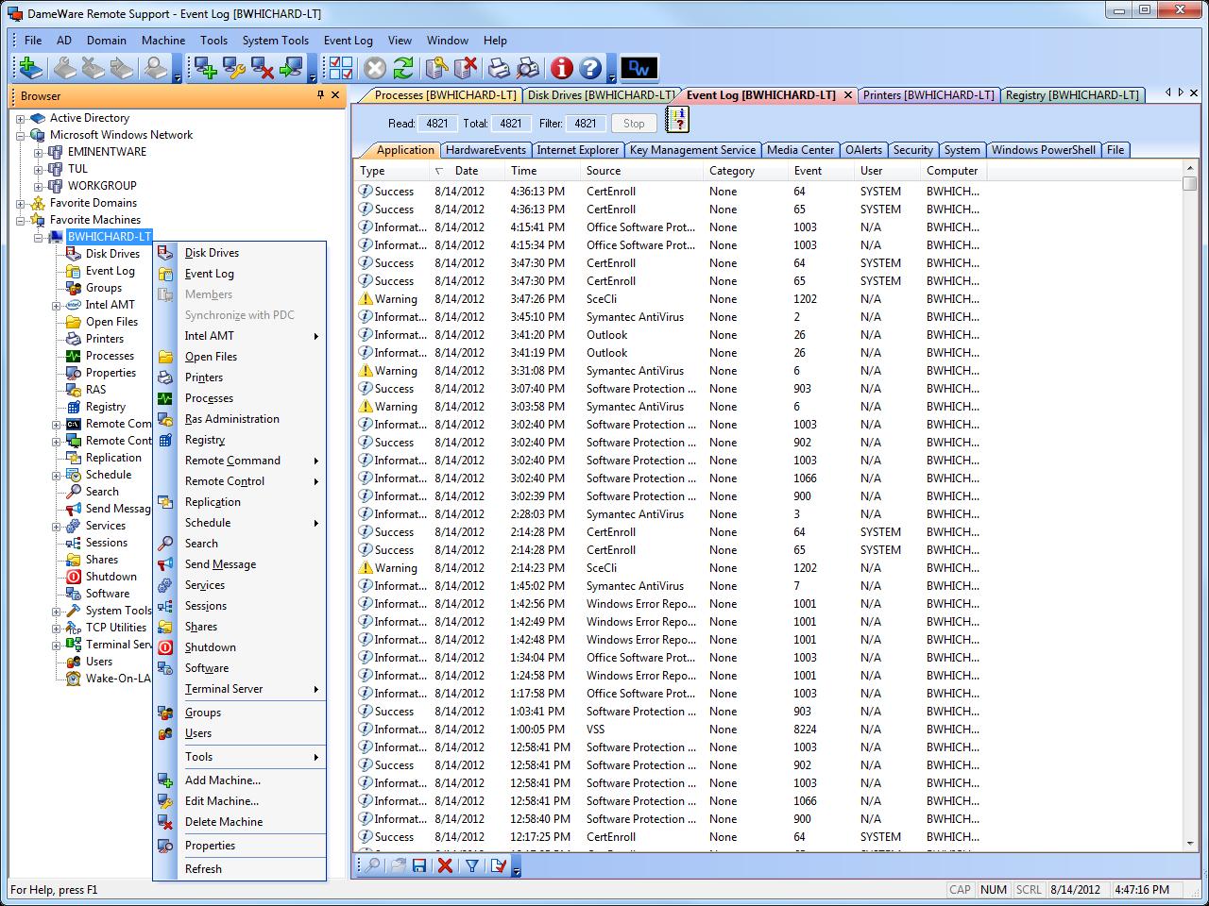Click the Filter count field showing 4821
The image size is (1209, 906).
tap(585, 124)
